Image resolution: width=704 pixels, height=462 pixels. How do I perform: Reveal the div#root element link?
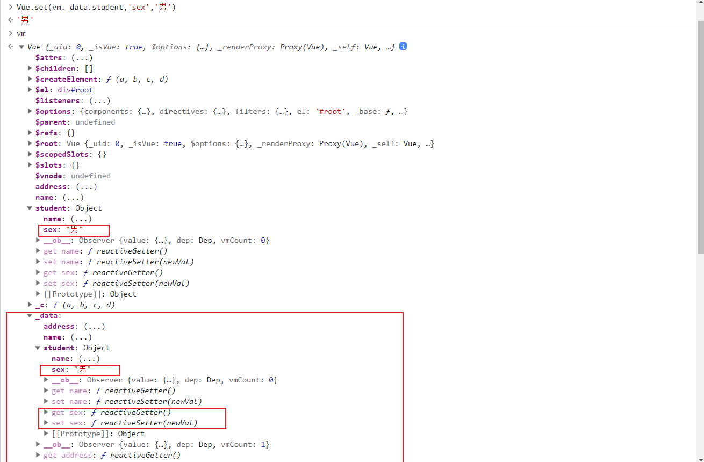point(75,90)
